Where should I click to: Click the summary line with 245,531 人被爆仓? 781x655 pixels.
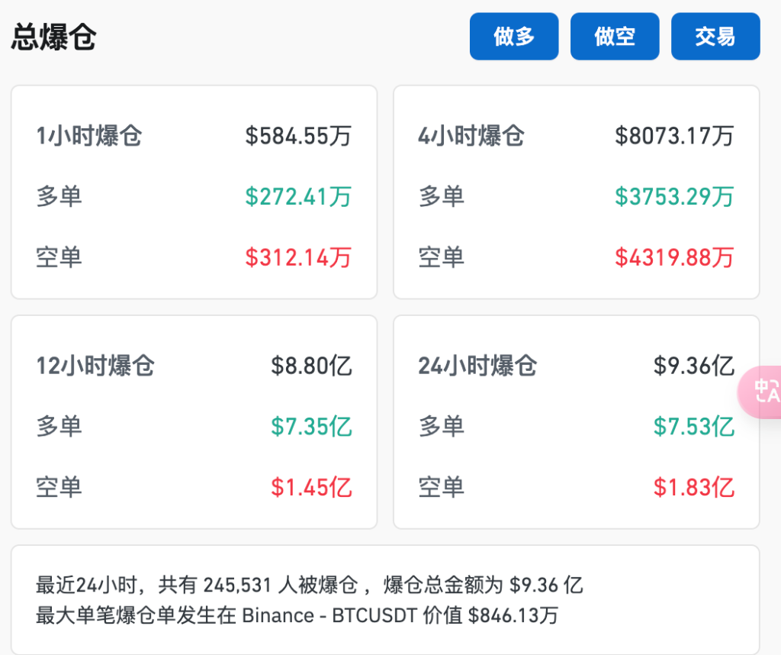tap(310, 586)
